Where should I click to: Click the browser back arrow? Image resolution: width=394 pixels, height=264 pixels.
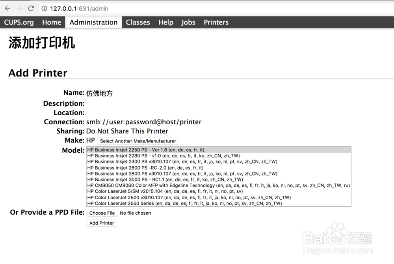pos(7,8)
